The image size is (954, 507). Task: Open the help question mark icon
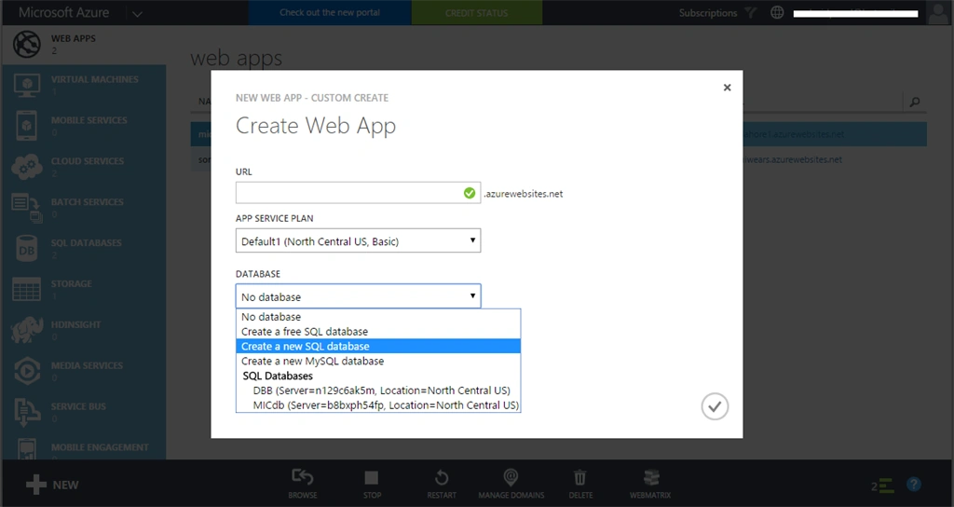coord(913,485)
